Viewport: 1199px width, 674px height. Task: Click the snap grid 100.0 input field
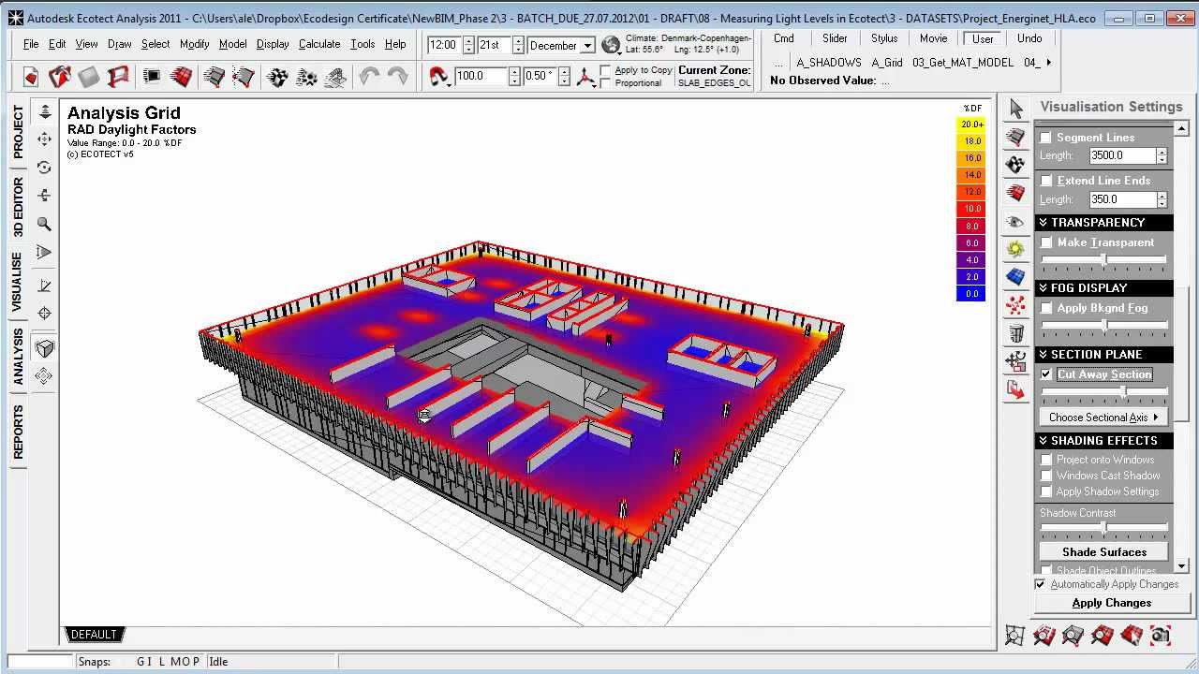pos(481,76)
